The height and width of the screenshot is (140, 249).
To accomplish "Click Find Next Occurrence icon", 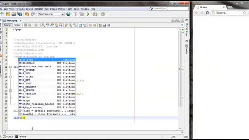I will coord(52,25).
